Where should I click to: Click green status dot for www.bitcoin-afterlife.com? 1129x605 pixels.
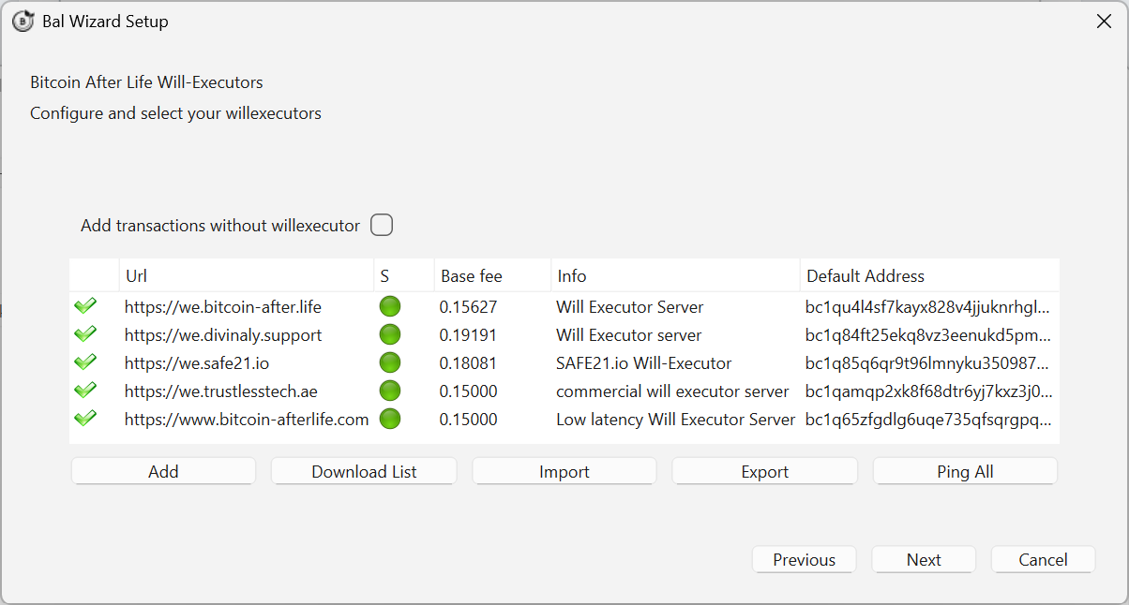[390, 419]
